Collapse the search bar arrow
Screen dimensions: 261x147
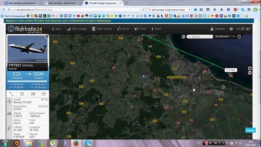coord(184,37)
